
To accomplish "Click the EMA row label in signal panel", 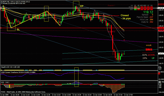I will 131,9.
